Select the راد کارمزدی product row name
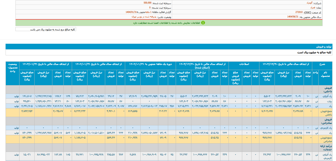Viewport: 336px width, 161px height. pyautogui.click(x=326, y=128)
